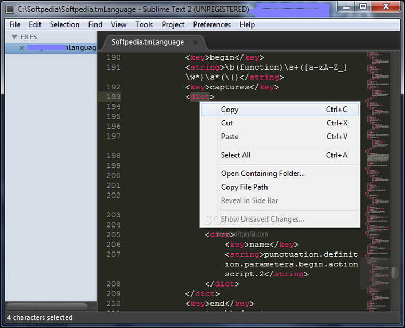Select the tmLanguage file in sidebar
Viewport: 405px width, 328px height.
[51, 48]
